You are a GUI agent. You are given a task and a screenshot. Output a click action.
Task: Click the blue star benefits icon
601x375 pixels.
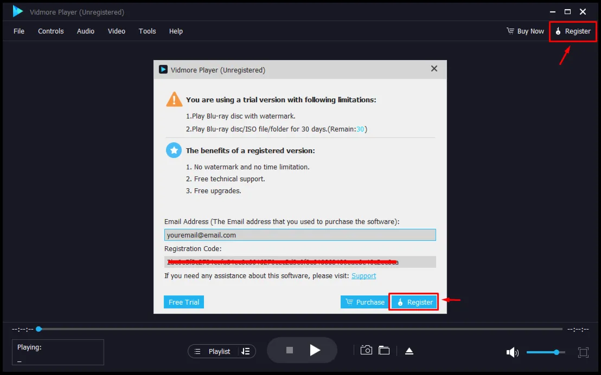click(174, 150)
